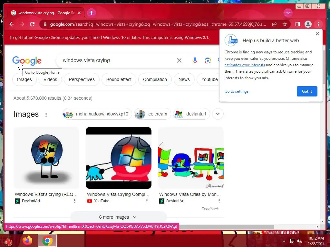Show hidden system tray icons
The image size is (330, 247).
[284, 241]
